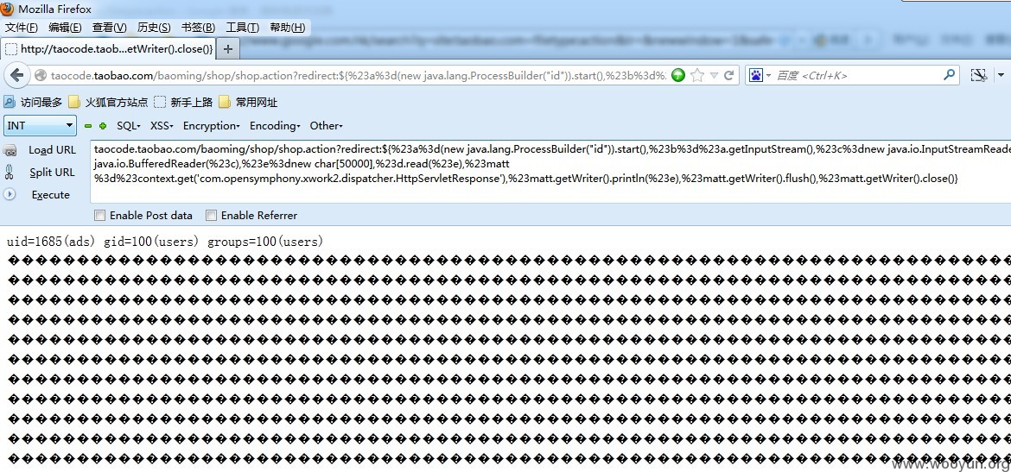The image size is (1011, 472).
Task: Click inside the HackBar URL text area
Action: point(550,172)
